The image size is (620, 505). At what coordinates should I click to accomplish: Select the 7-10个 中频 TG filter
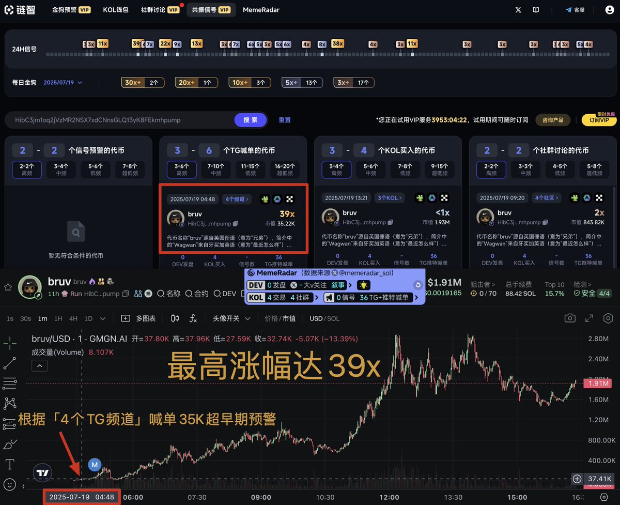(216, 170)
